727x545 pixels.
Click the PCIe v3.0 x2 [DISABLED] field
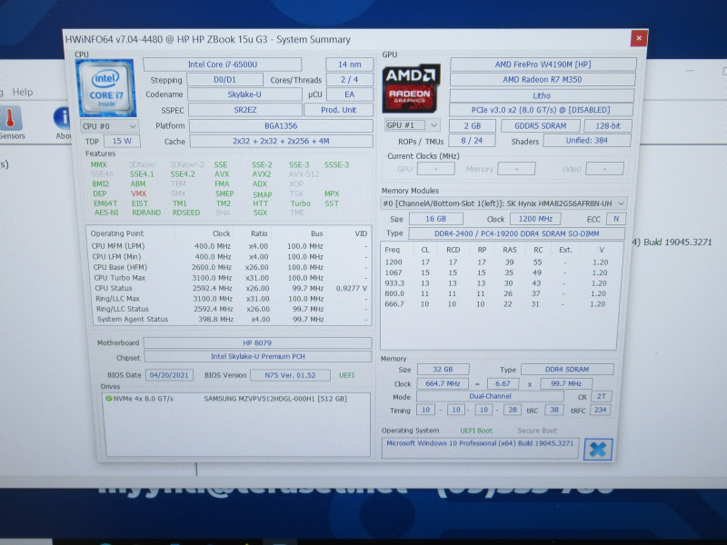click(541, 110)
